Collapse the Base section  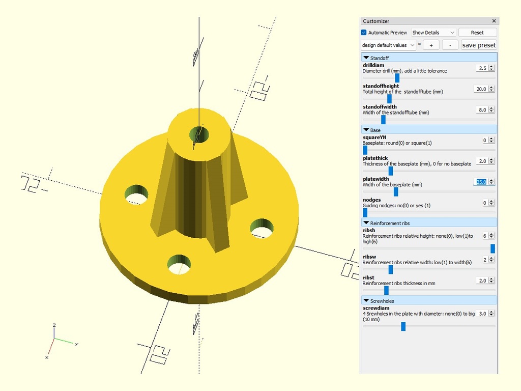(x=366, y=130)
